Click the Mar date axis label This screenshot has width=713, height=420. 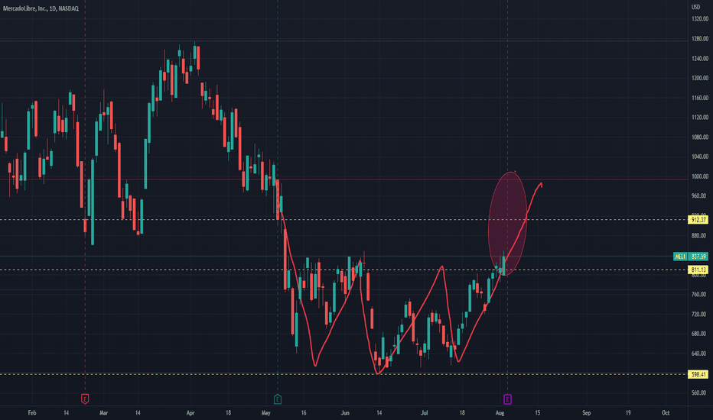click(x=104, y=412)
